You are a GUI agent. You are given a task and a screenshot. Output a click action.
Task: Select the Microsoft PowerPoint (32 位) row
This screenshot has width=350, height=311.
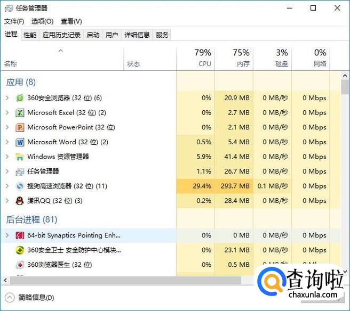pyautogui.click(x=170, y=127)
